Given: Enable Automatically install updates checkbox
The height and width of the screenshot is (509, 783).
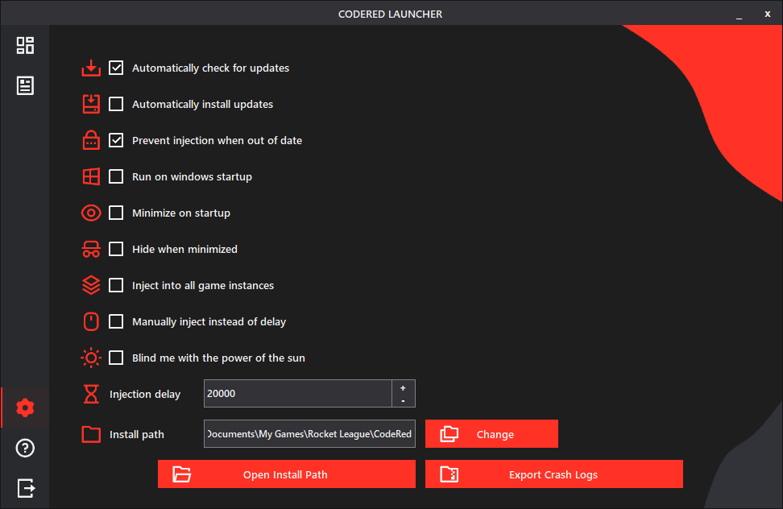Looking at the screenshot, I should [x=116, y=104].
